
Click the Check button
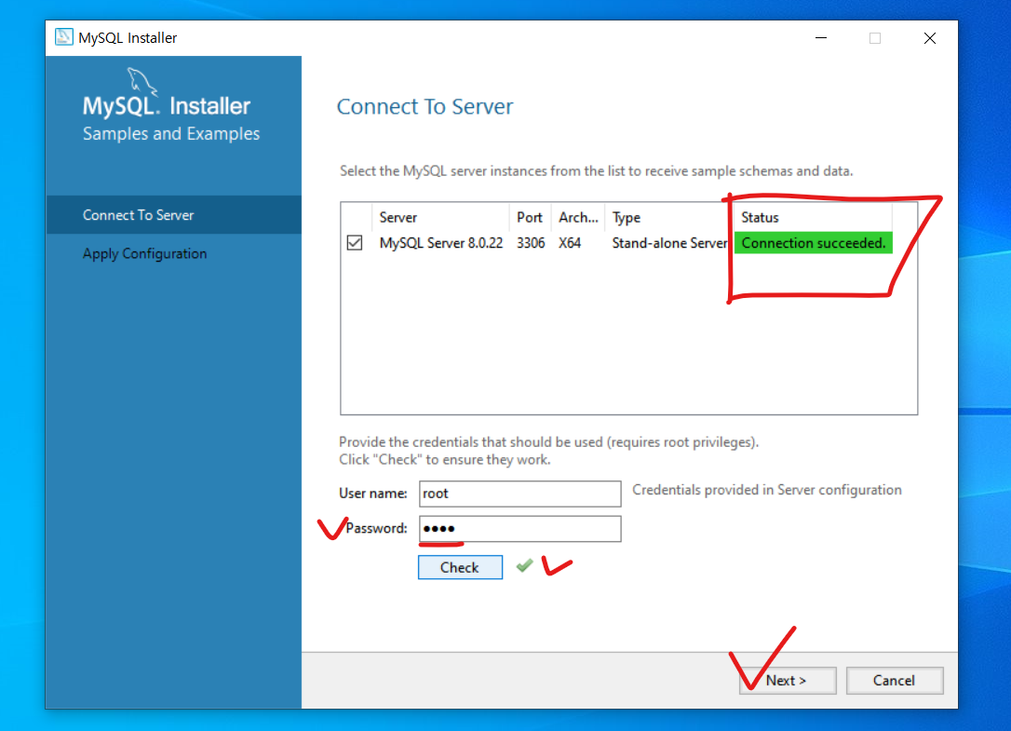460,567
